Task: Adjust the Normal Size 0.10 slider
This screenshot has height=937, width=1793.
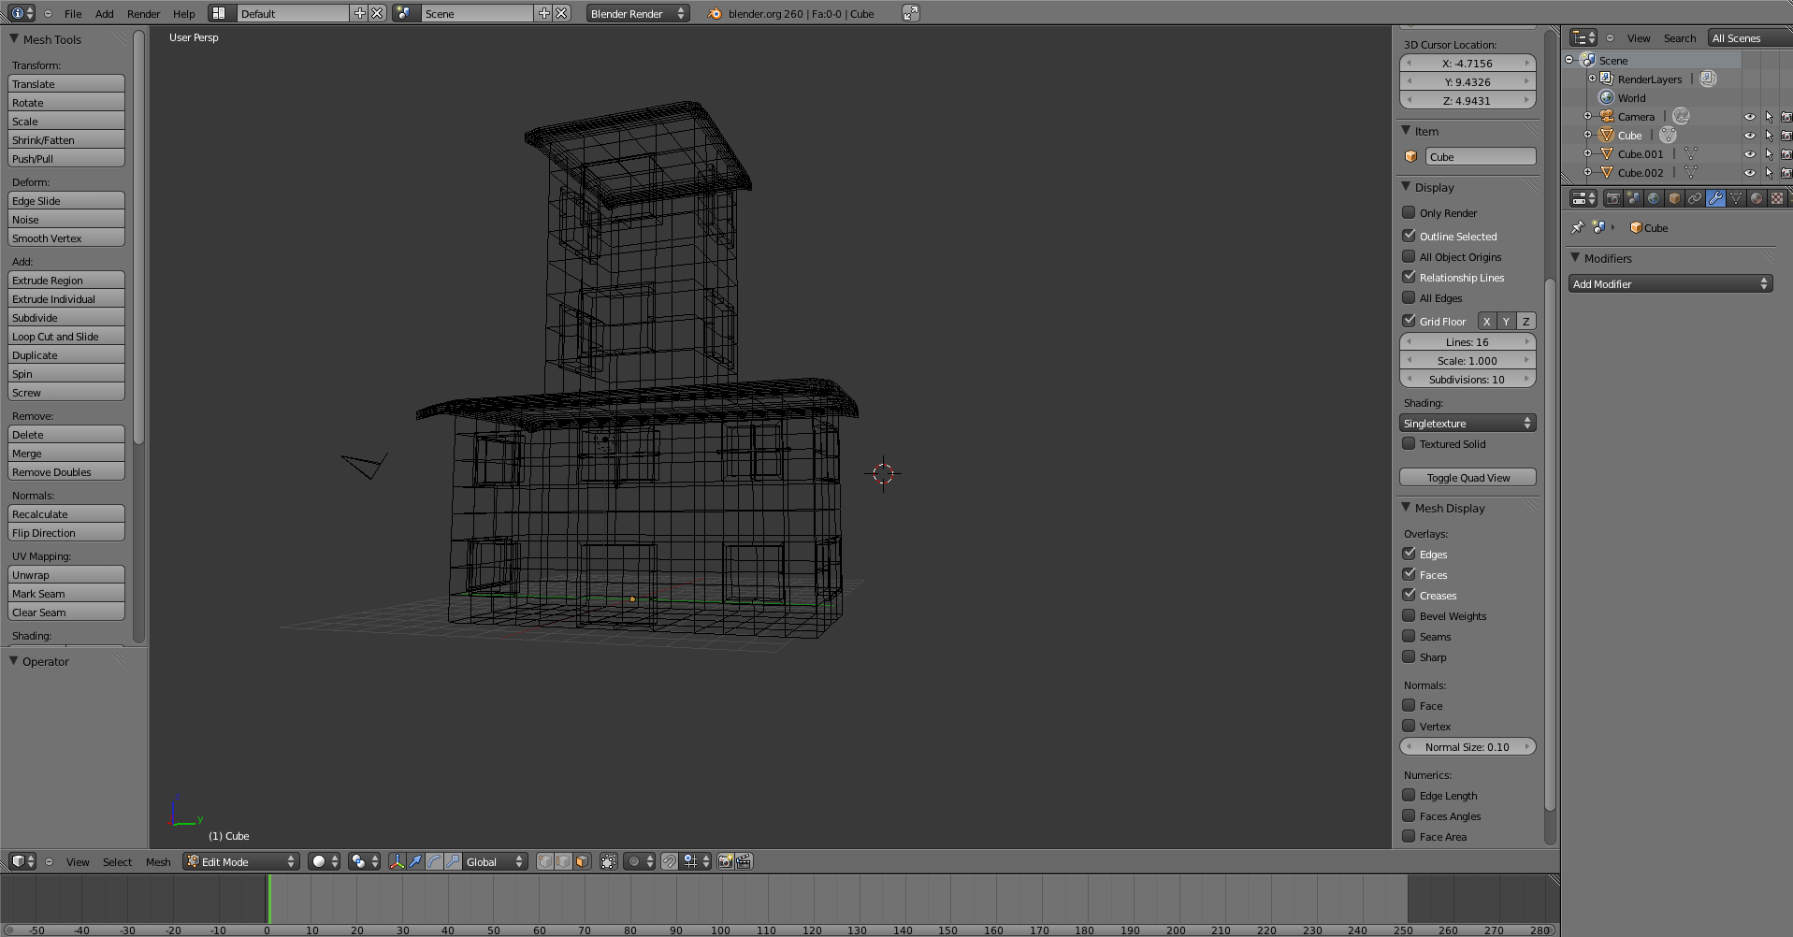Action: coord(1468,746)
